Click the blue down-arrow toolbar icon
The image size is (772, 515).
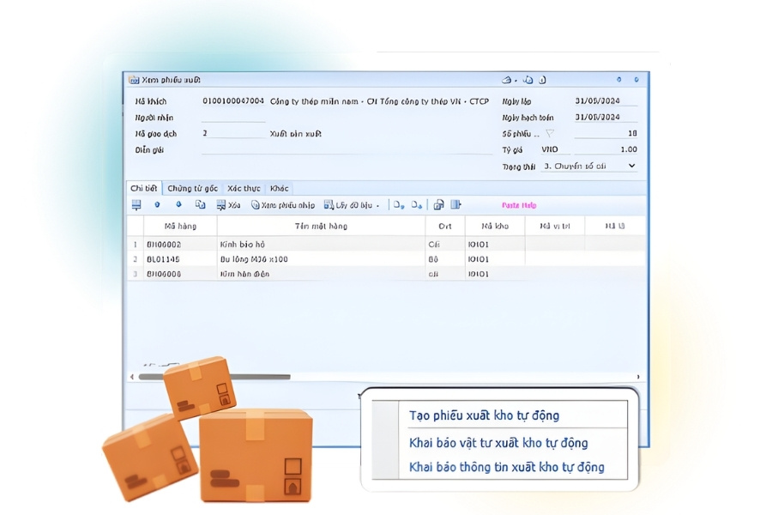[x=178, y=204]
